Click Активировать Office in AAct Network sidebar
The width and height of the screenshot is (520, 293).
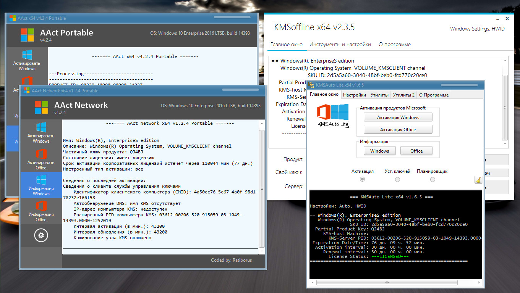tap(41, 159)
